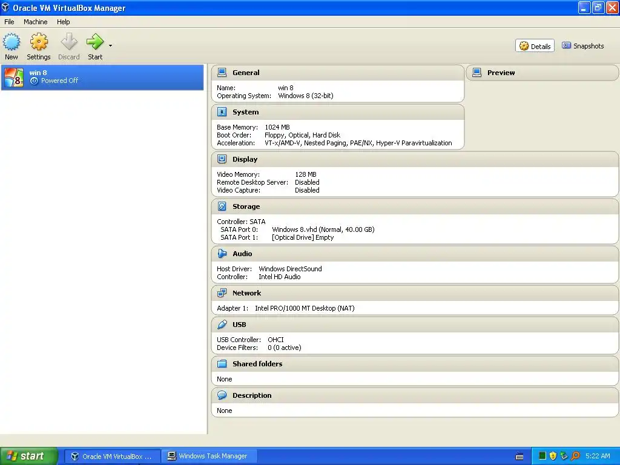Click the 5:22 AM system clock
Image resolution: width=620 pixels, height=465 pixels.
tap(598, 457)
